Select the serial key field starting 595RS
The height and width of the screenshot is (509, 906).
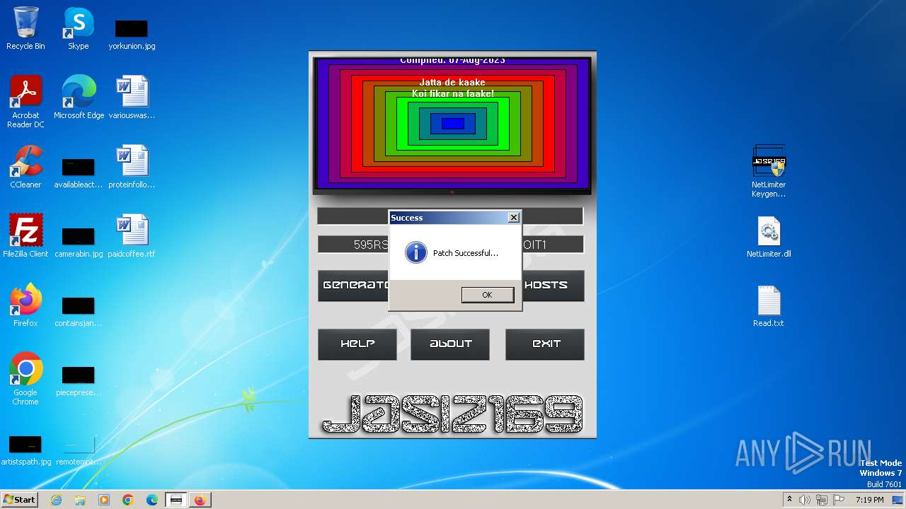coord(450,245)
